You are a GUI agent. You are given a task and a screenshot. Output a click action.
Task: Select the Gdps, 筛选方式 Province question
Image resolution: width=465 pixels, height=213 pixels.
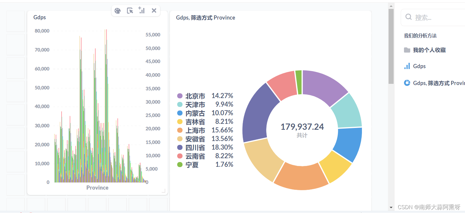(x=439, y=83)
